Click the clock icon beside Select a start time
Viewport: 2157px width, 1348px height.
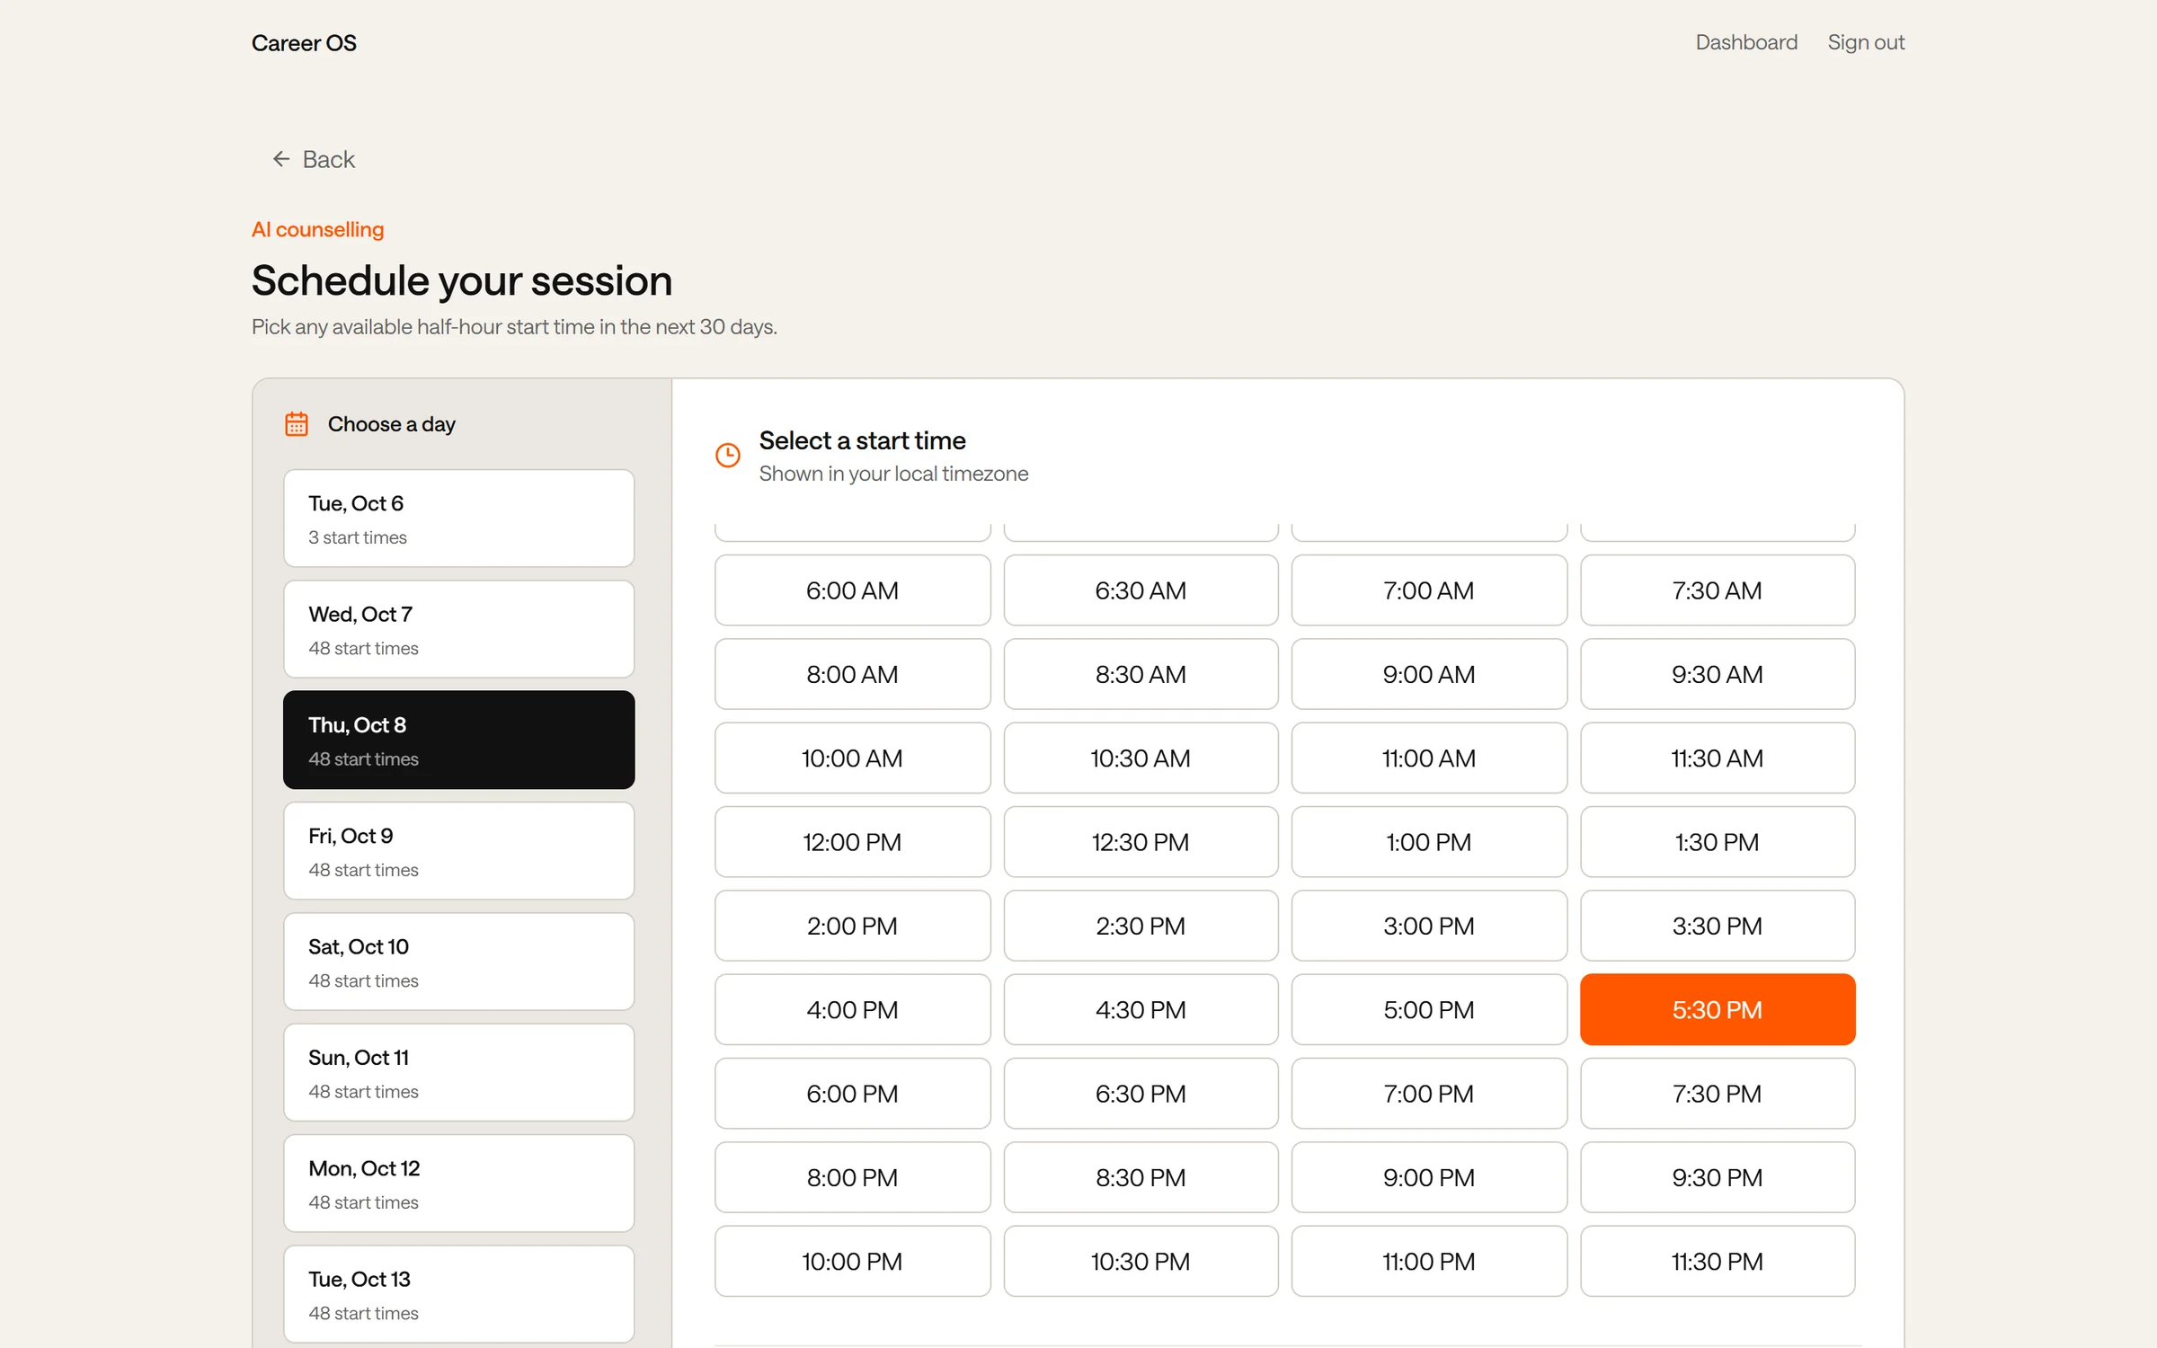[728, 456]
